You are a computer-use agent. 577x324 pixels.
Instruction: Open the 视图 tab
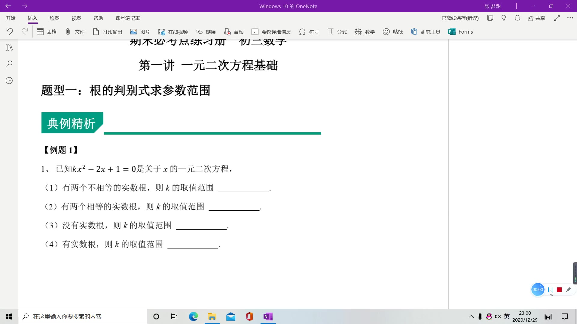(76, 18)
